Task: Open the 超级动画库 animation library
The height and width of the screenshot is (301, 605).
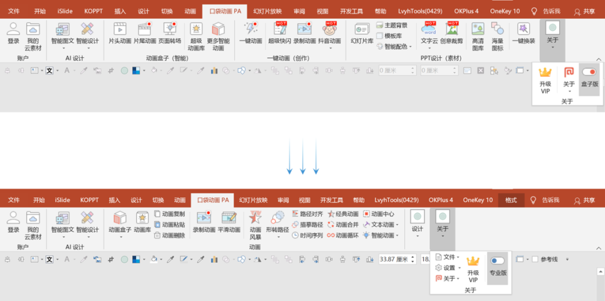Action: click(x=196, y=37)
